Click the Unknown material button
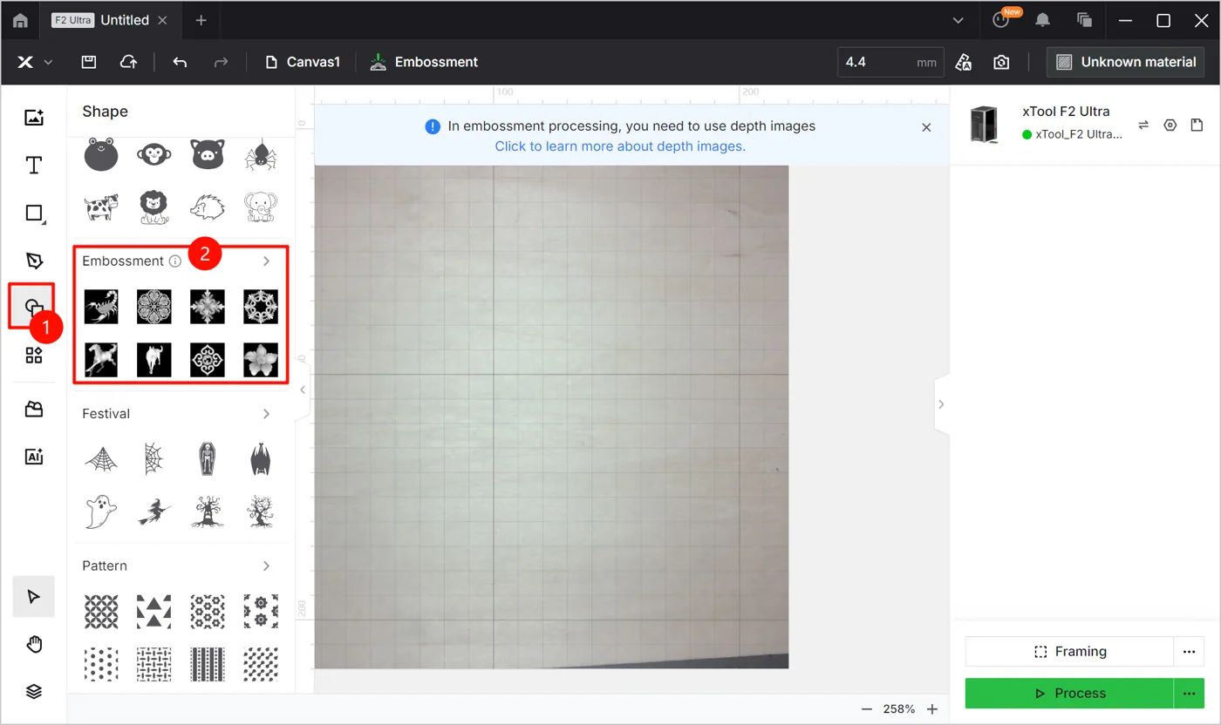 pyautogui.click(x=1126, y=62)
